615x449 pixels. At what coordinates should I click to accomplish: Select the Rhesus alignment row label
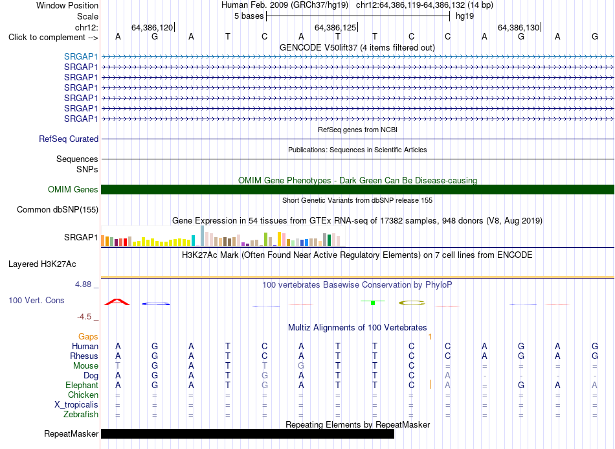coord(84,356)
